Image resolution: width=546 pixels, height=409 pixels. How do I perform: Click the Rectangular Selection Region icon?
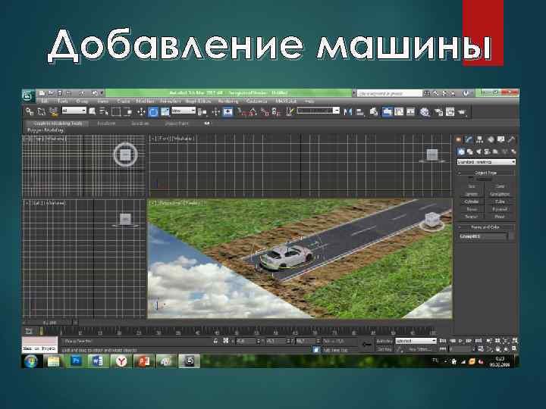click(116, 111)
